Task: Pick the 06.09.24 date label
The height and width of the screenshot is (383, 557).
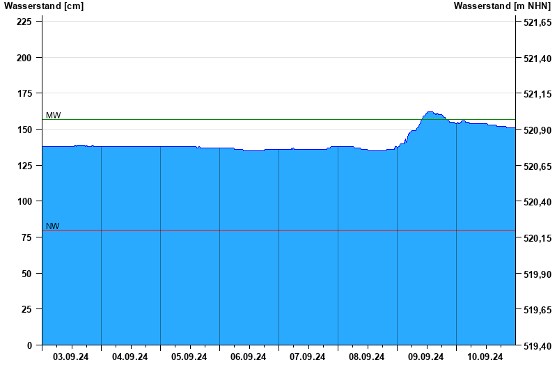Action: pos(249,357)
